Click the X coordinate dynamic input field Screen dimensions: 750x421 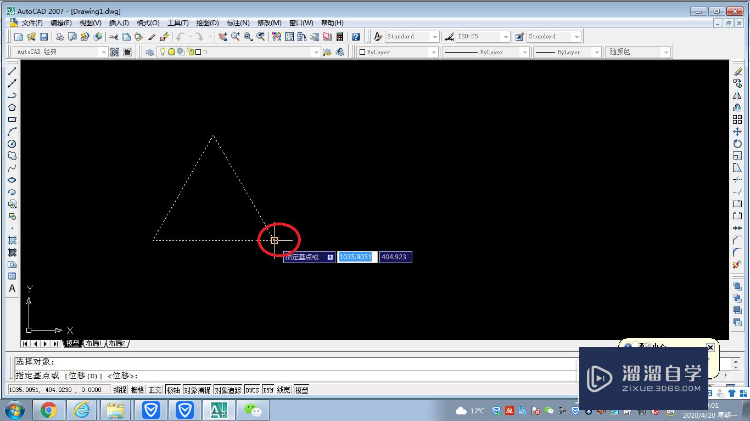coord(357,257)
